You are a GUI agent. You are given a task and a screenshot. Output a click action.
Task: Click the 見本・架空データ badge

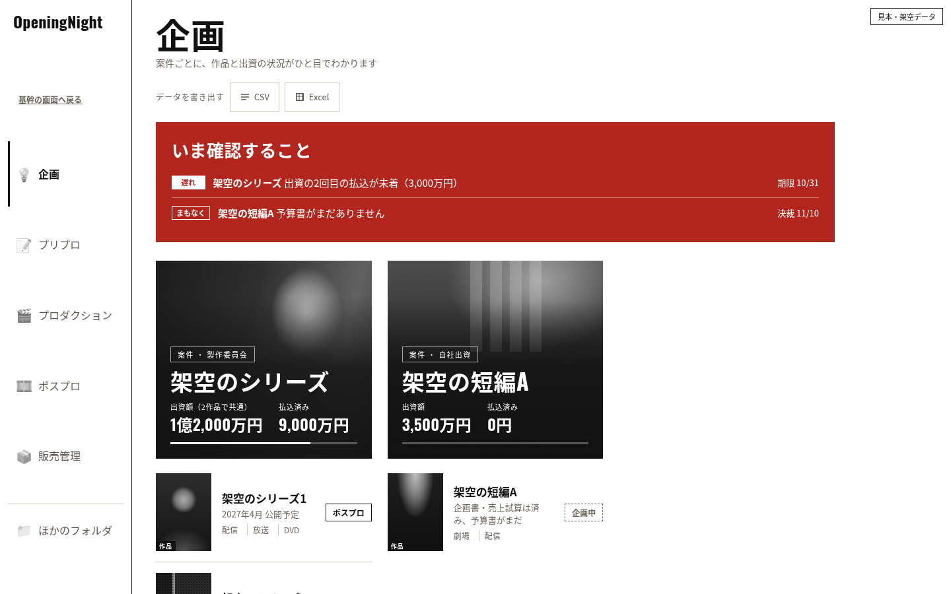tap(907, 16)
